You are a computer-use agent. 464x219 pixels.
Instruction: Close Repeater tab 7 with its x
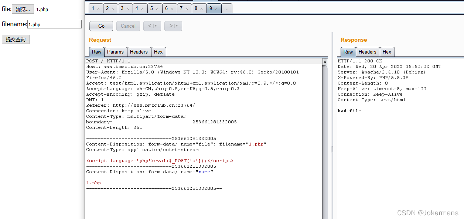[187, 8]
